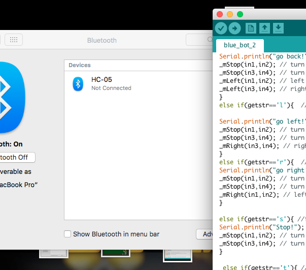This screenshot has width=306, height=270.
Task: Switch to the blue_bot_2 tab
Action: (240, 45)
